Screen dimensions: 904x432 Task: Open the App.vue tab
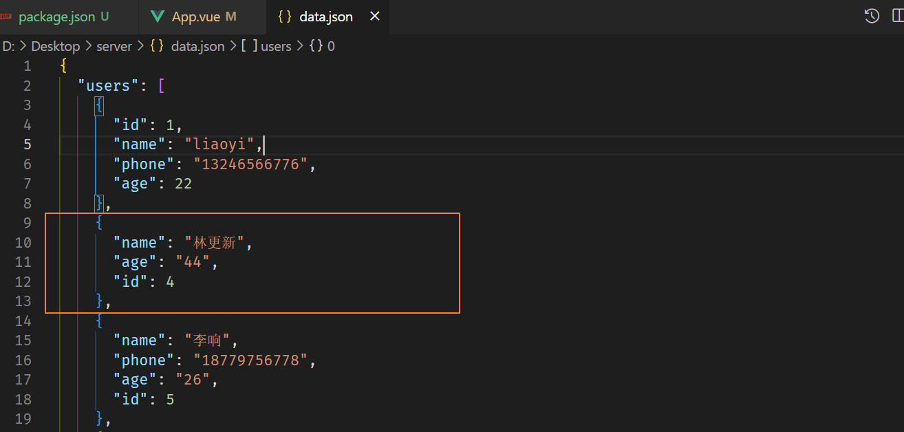[x=193, y=17]
